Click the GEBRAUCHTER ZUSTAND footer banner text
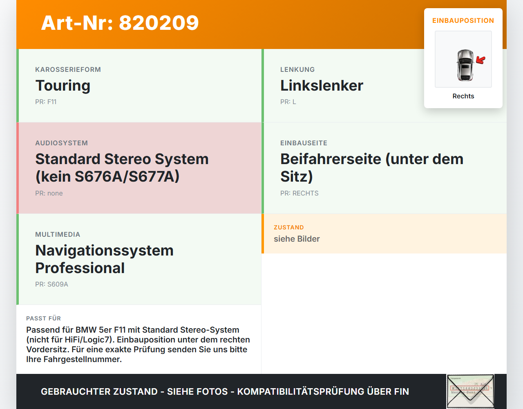 click(225, 391)
